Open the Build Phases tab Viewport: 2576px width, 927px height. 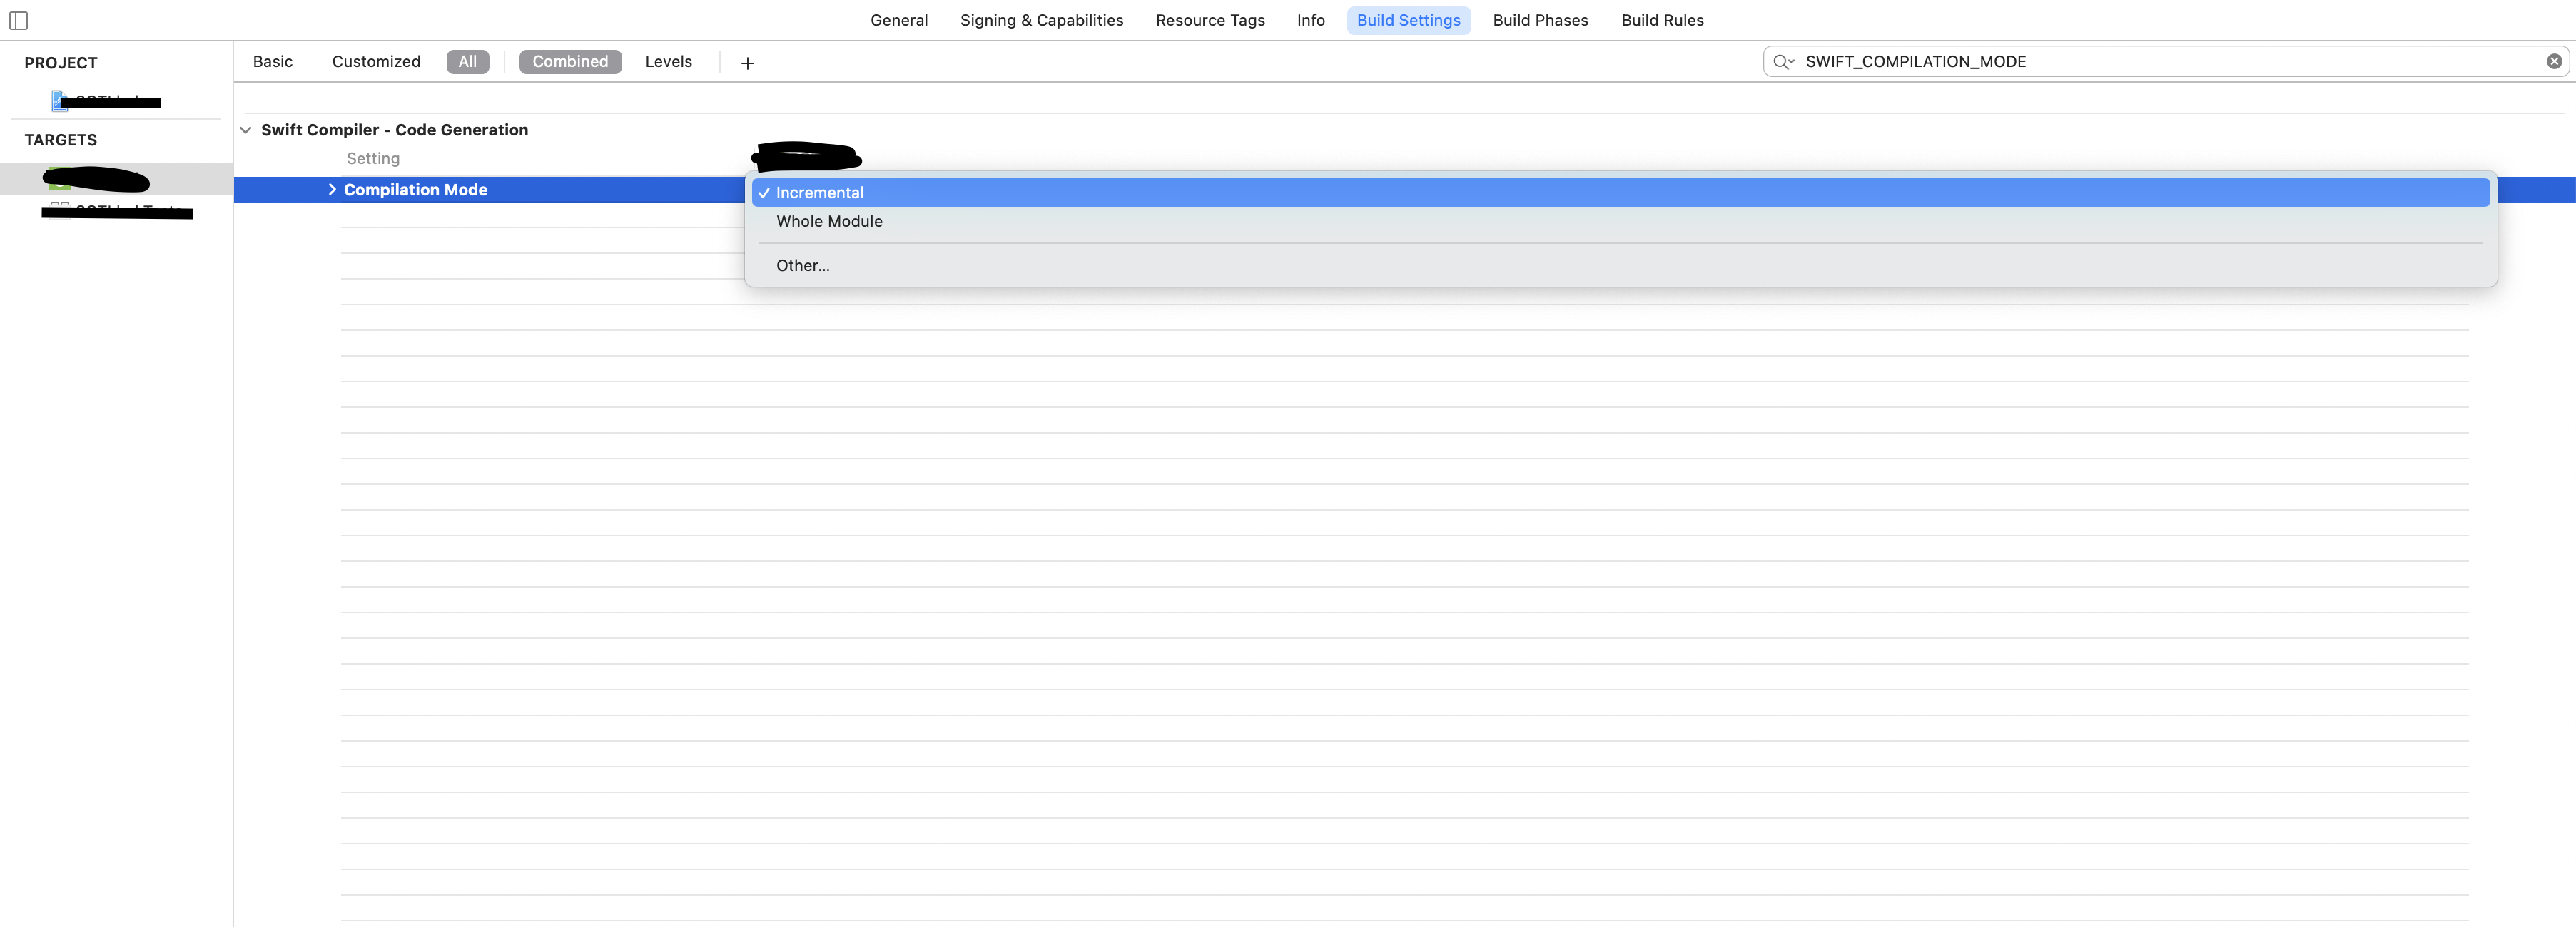[1539, 20]
